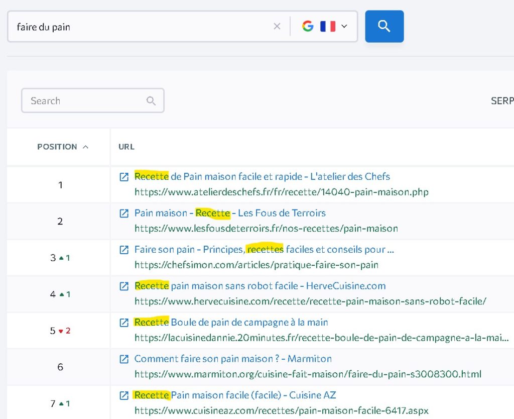Screen dimensions: 514x419
Task: Click the Google logo icon in search bar
Action: [x=308, y=26]
